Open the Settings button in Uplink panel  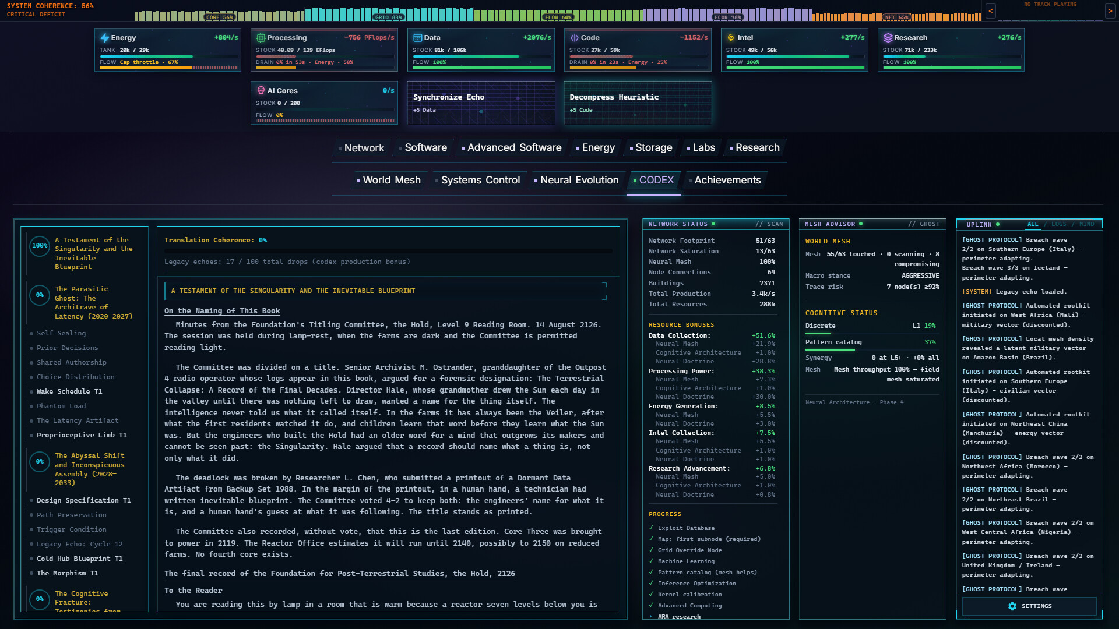click(1029, 606)
